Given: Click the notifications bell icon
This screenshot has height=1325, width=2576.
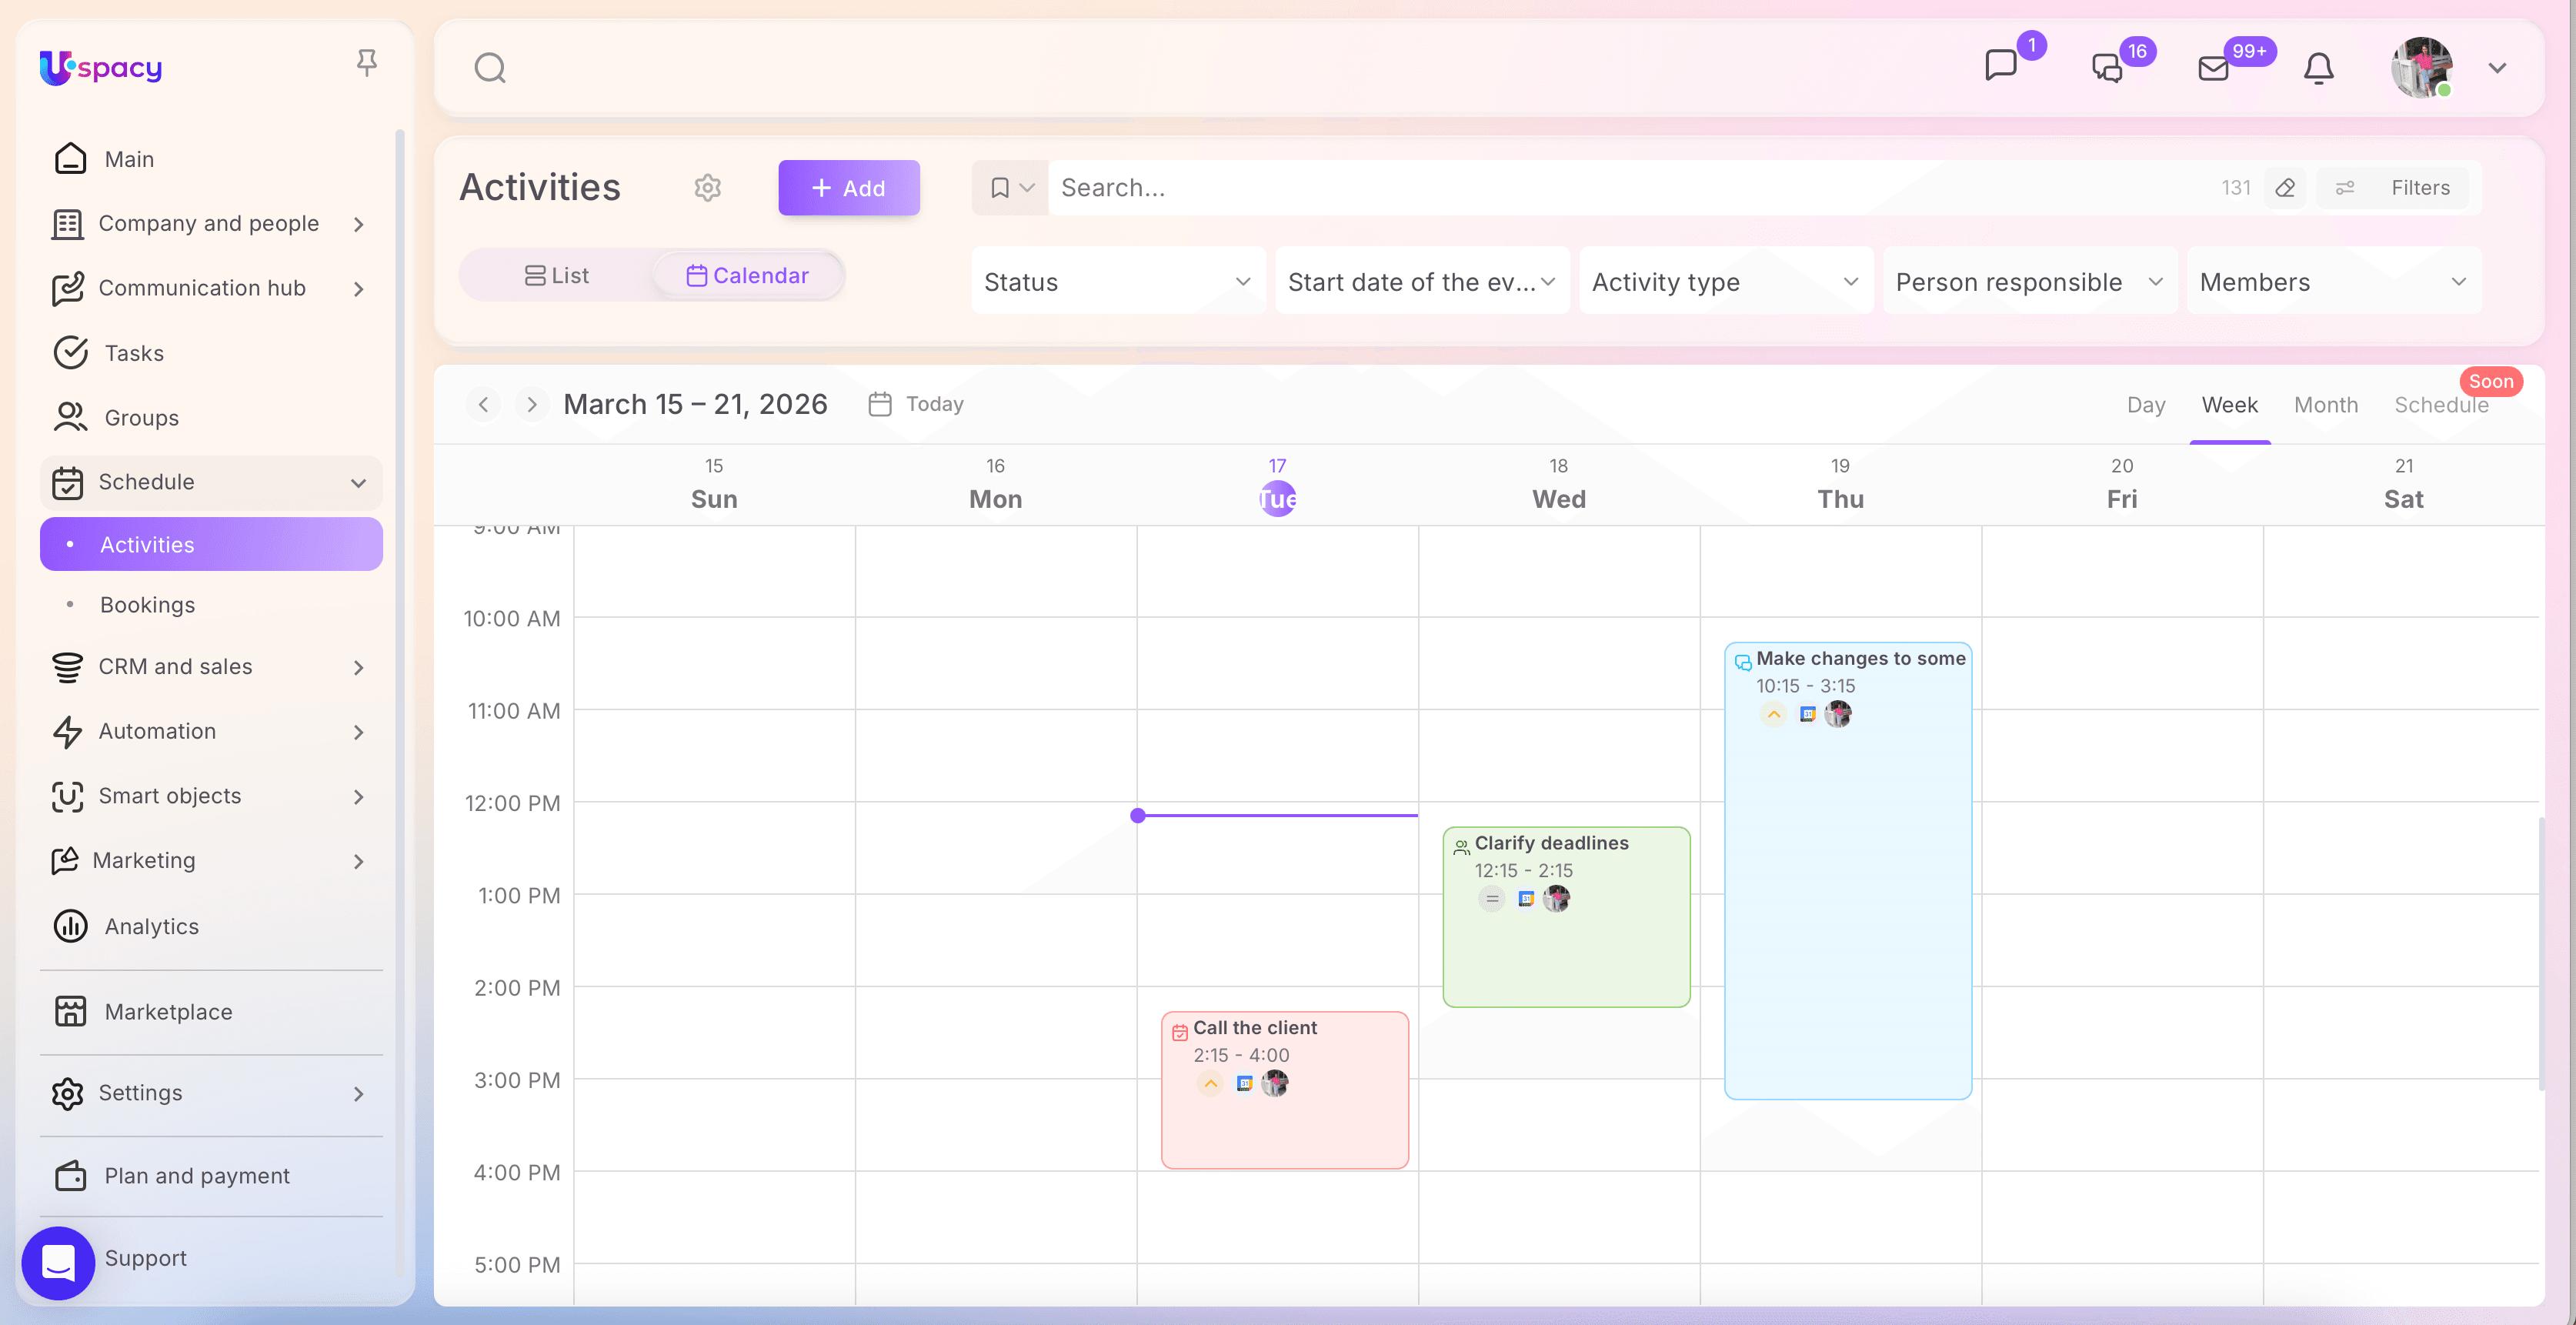Looking at the screenshot, I should point(2318,68).
